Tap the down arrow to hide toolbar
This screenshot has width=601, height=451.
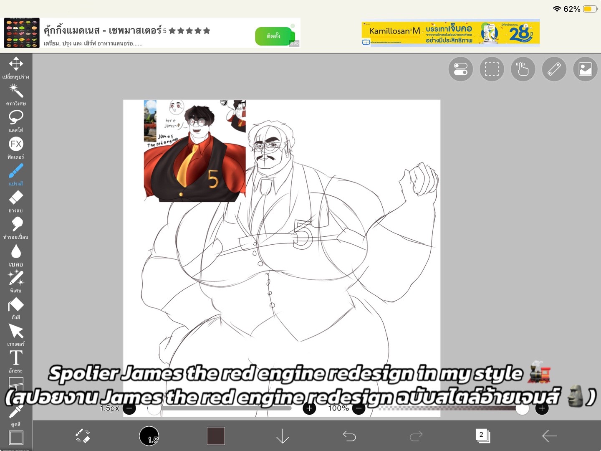click(283, 436)
